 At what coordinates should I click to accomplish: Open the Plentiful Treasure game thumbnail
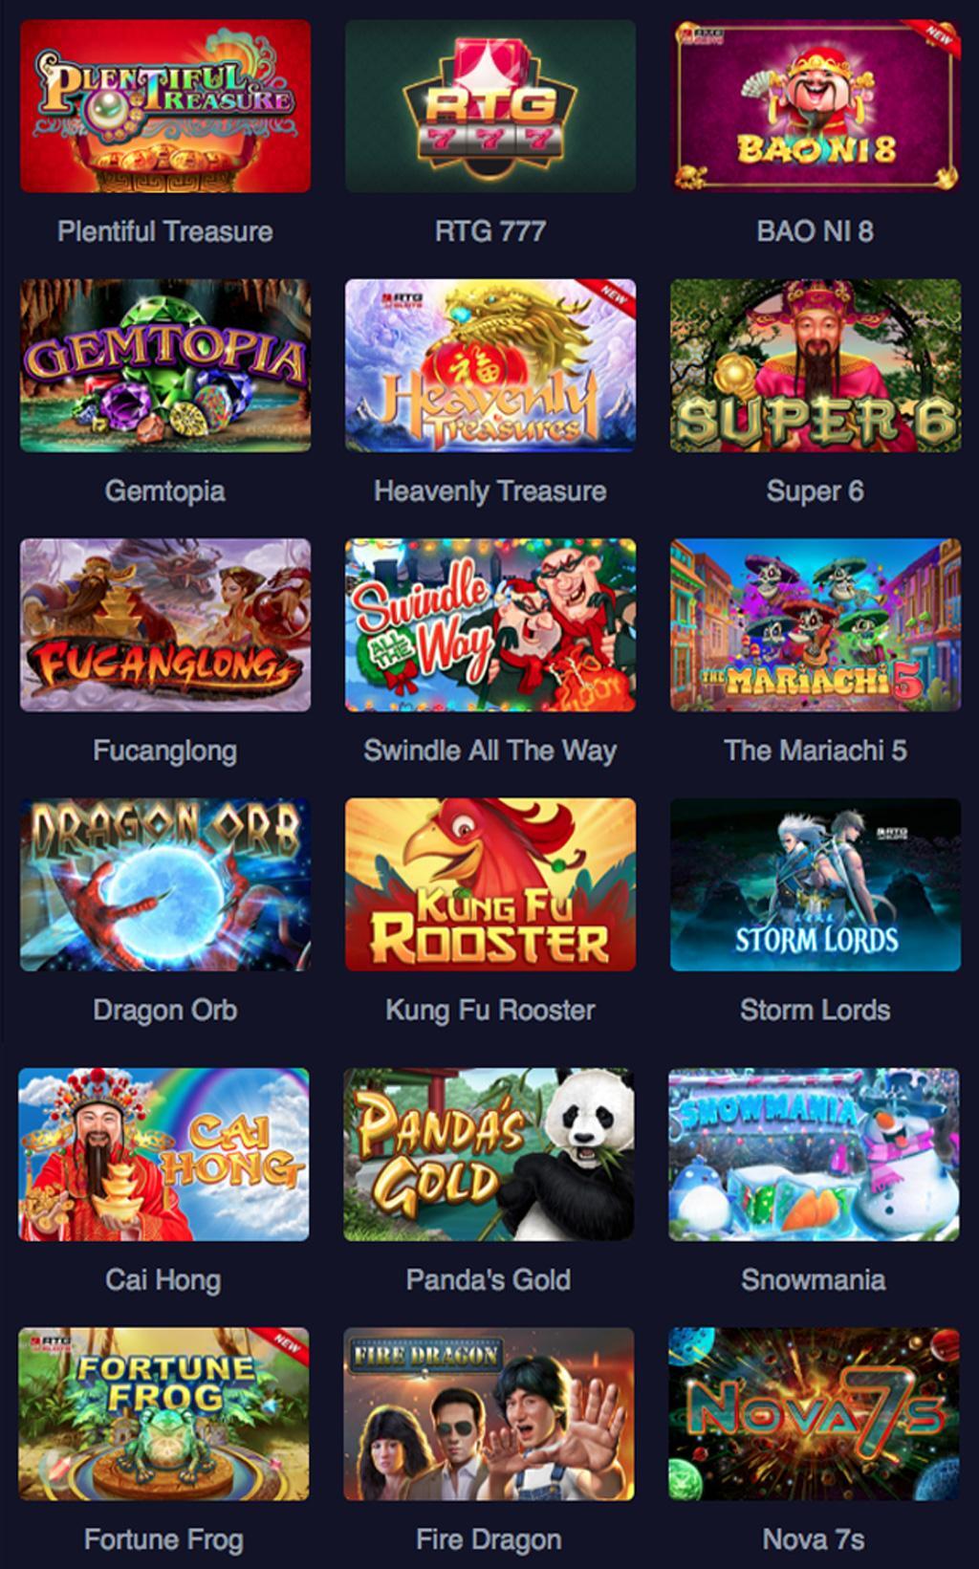click(x=165, y=106)
